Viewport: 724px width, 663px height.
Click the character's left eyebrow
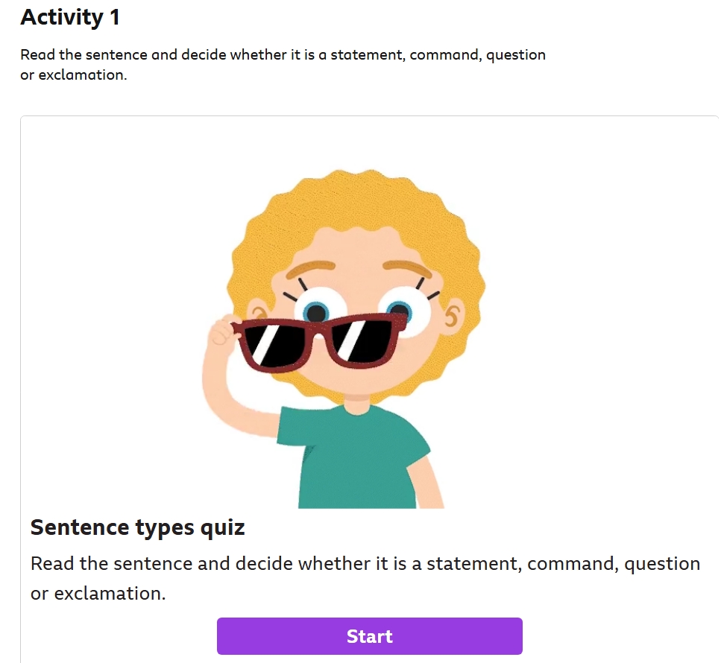310,269
